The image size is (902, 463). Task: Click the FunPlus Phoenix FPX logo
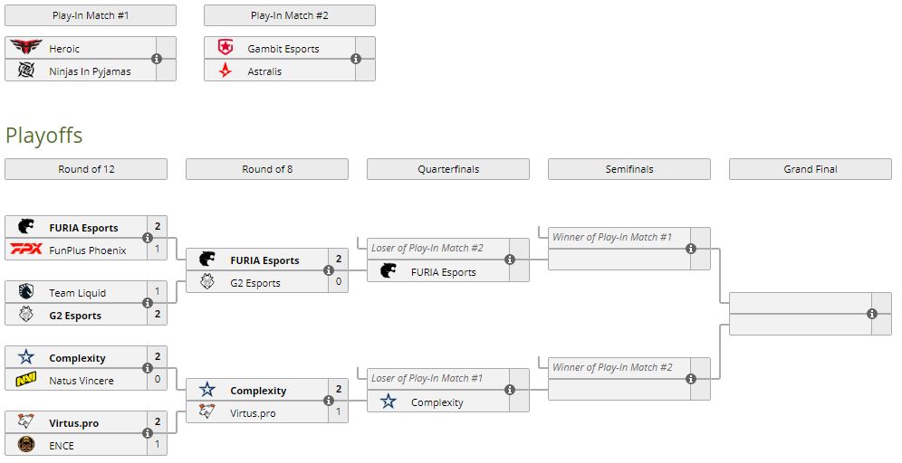(x=26, y=250)
